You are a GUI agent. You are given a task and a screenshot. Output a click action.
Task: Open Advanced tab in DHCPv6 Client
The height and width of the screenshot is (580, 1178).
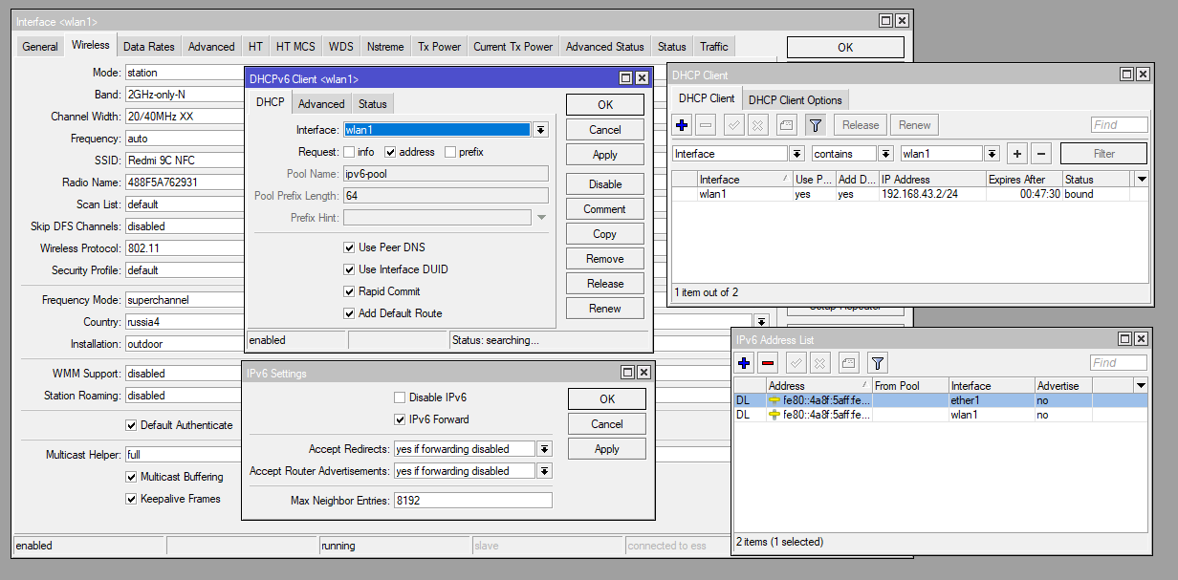pos(321,104)
